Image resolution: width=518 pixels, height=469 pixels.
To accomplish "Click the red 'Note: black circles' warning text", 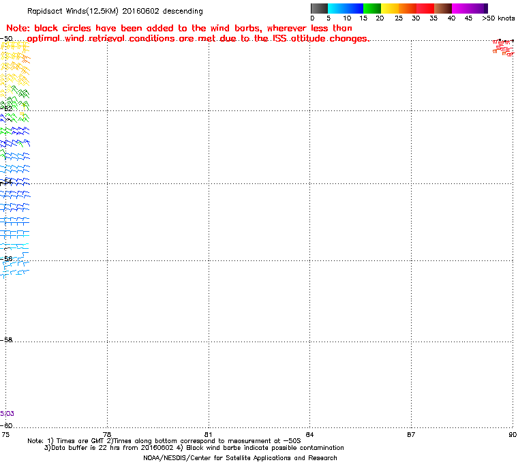I will (187, 33).
